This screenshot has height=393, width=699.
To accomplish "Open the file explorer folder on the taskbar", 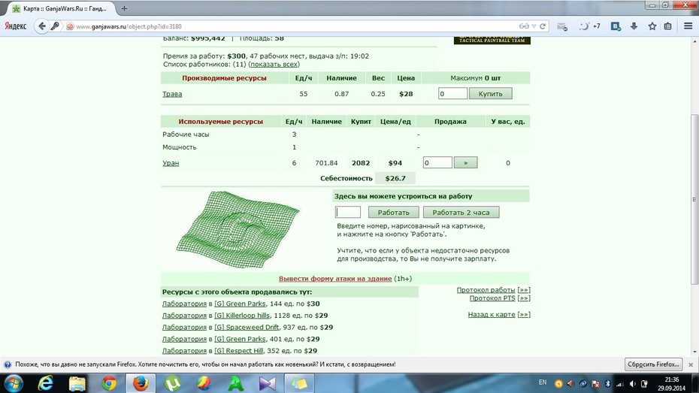I will click(77, 383).
